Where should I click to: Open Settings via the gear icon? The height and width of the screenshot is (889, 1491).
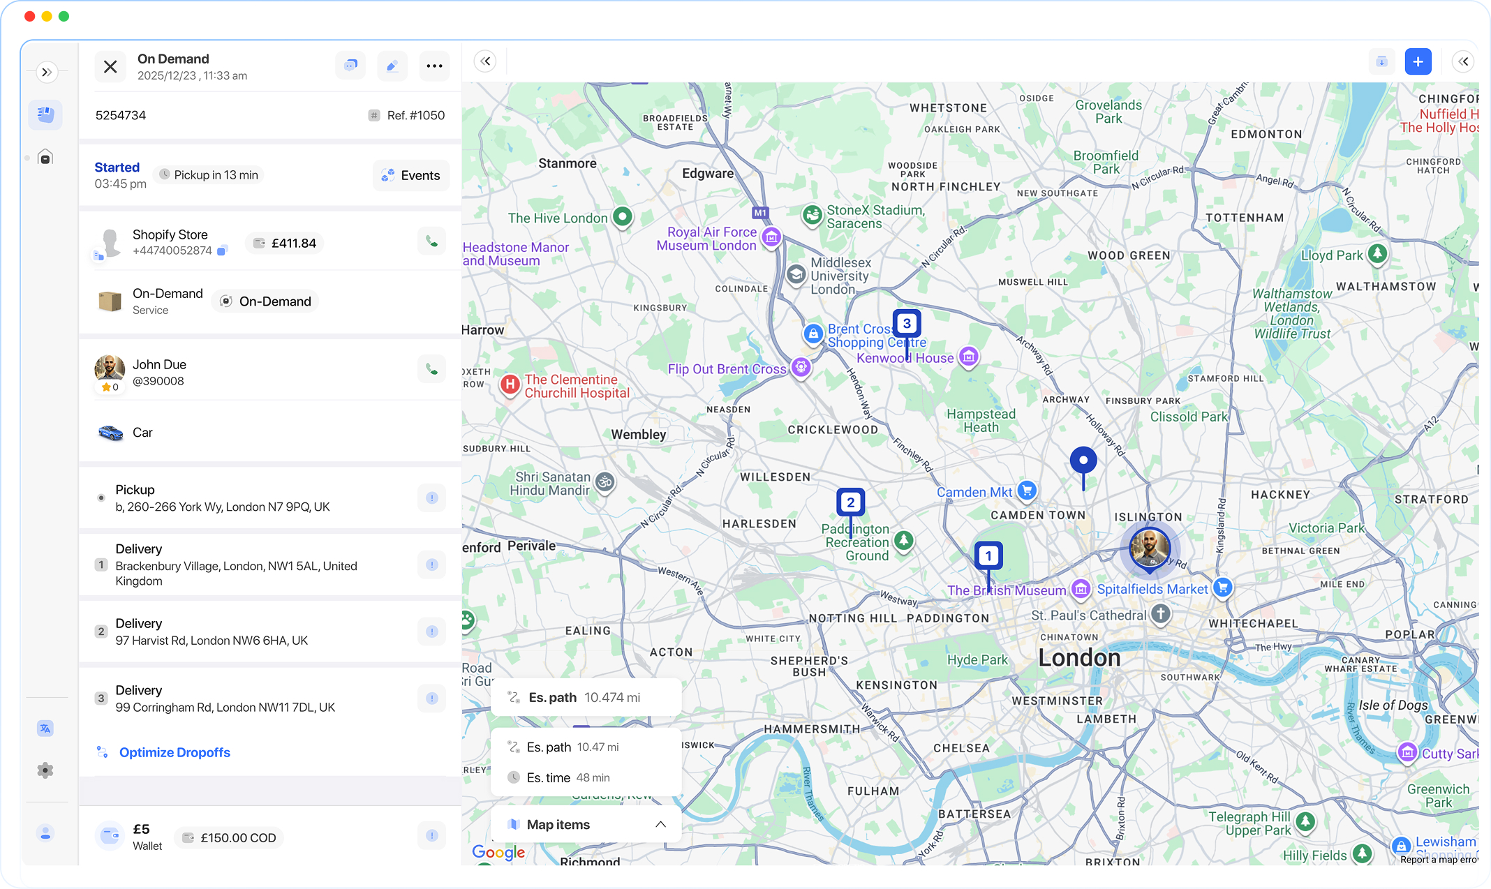(x=46, y=770)
